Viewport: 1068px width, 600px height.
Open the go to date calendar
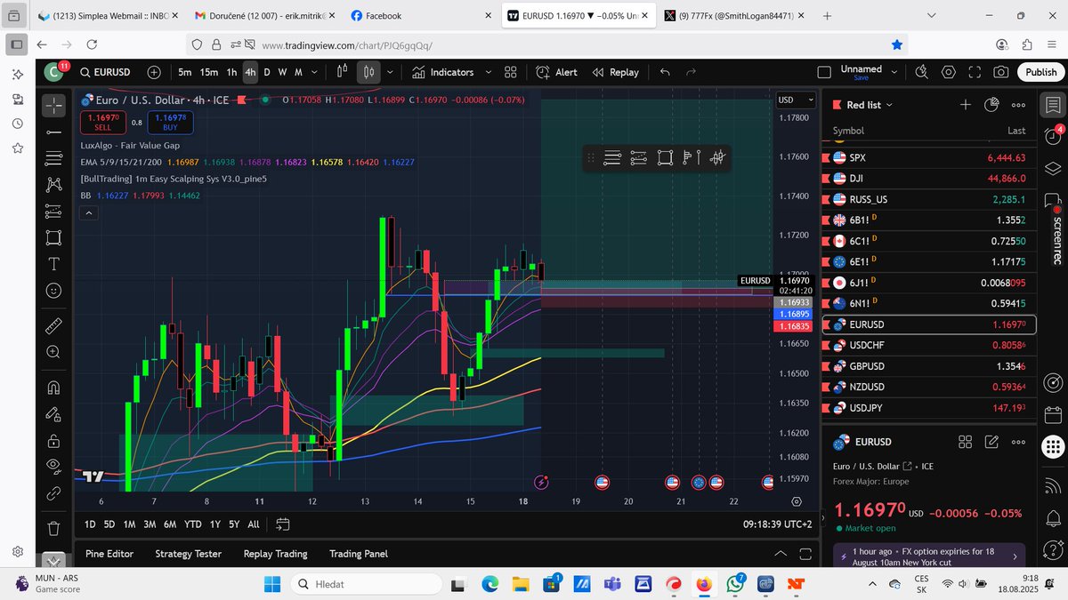283,524
